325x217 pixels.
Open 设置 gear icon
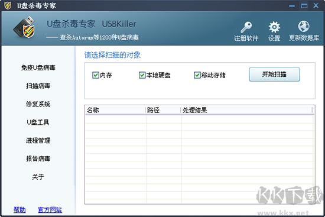274,27
